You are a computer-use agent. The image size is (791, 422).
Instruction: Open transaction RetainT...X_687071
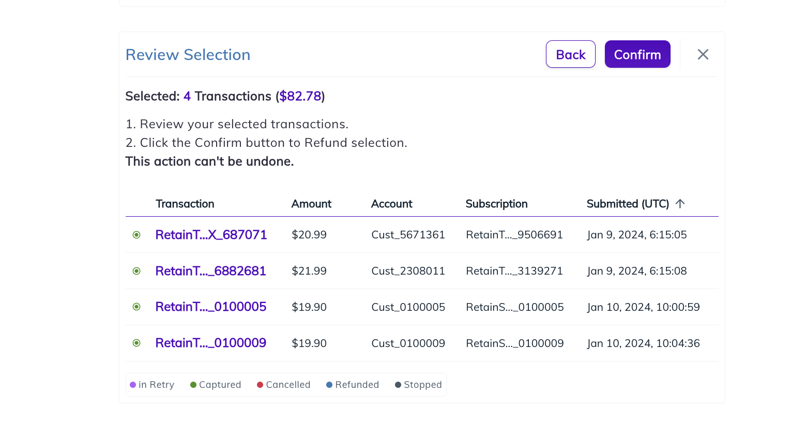(211, 235)
